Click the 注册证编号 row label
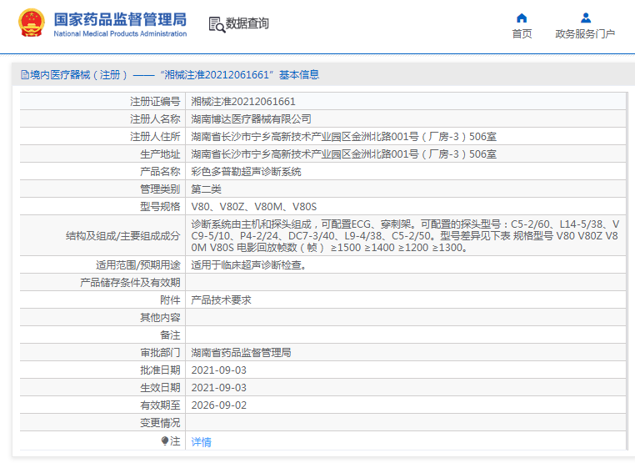Viewport: 635px width, 463px height. [155, 101]
